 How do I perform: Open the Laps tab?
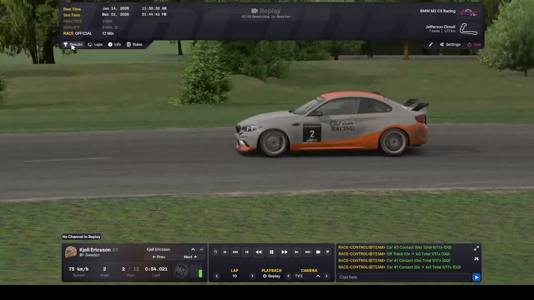[x=95, y=45]
